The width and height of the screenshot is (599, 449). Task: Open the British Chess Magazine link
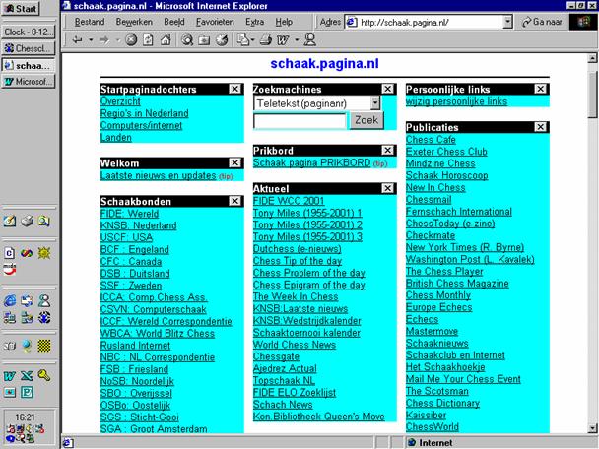(x=457, y=284)
